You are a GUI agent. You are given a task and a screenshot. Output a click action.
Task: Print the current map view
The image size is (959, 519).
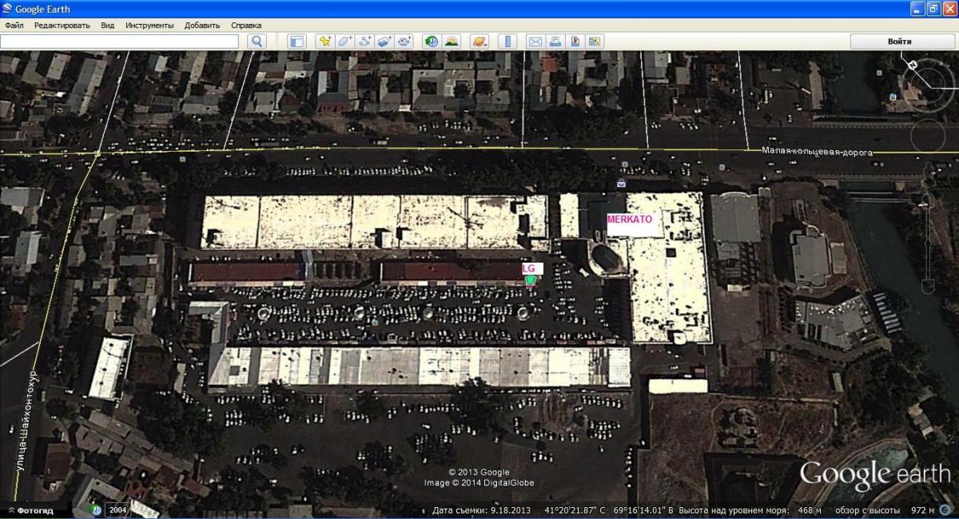555,41
